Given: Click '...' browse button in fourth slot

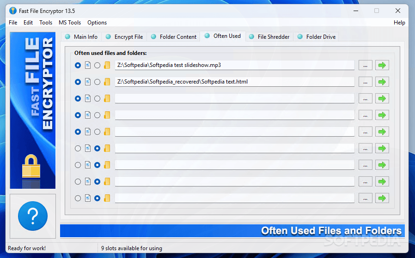Looking at the screenshot, I should tap(365, 115).
